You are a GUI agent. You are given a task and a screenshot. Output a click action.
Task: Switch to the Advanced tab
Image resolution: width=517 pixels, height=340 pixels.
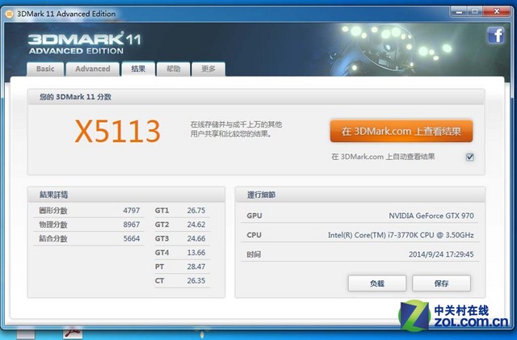[93, 69]
